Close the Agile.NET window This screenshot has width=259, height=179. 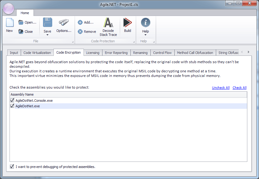click(249, 3)
